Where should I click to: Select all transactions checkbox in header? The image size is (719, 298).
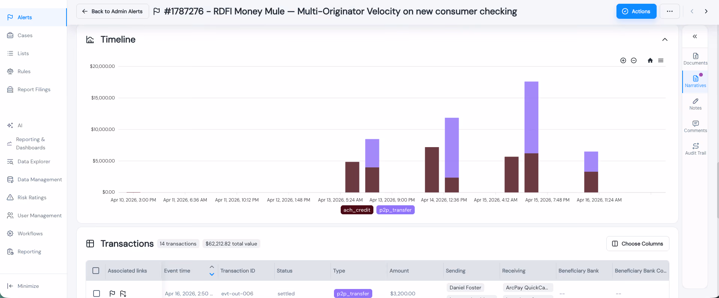click(96, 271)
